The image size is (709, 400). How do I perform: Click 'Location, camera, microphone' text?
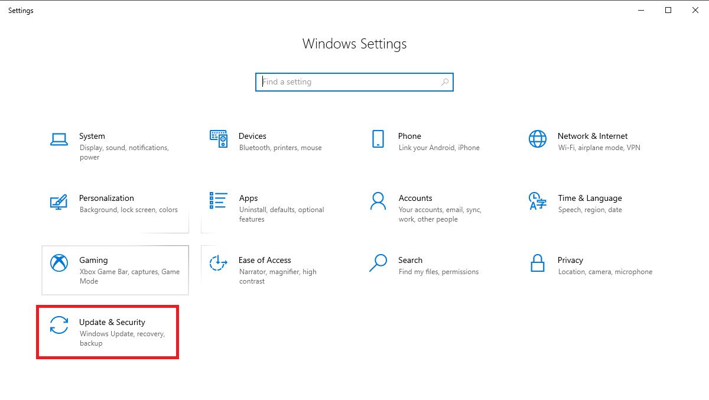[x=605, y=272]
